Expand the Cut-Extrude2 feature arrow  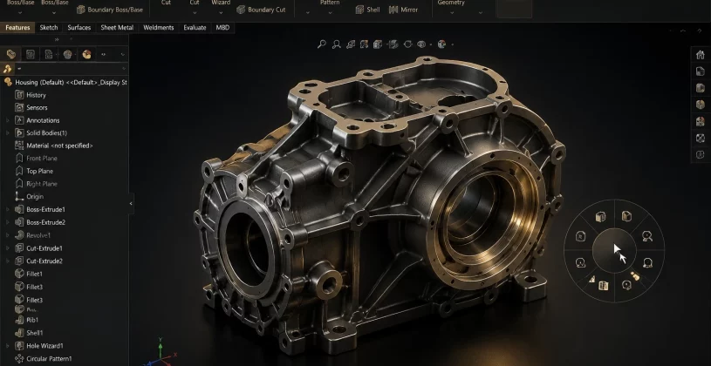7,261
